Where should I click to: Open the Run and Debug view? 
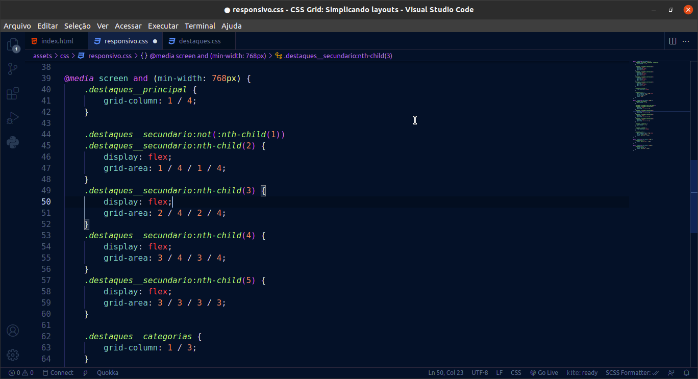[13, 118]
